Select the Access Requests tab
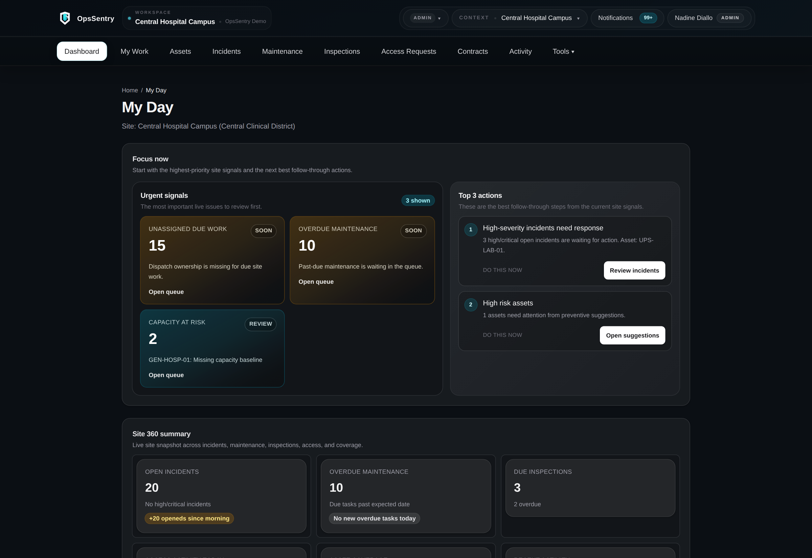Screen dimensions: 812x558 pyautogui.click(x=408, y=51)
